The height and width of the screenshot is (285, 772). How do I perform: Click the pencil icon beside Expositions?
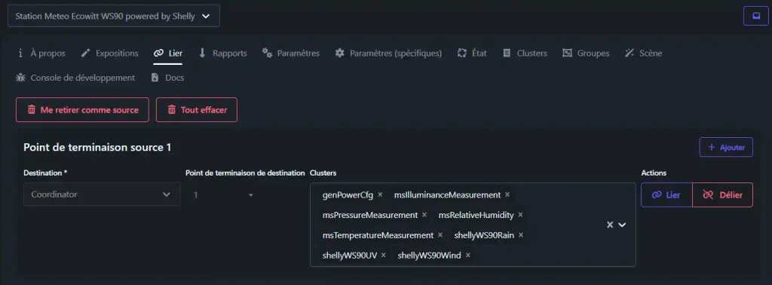tap(85, 53)
